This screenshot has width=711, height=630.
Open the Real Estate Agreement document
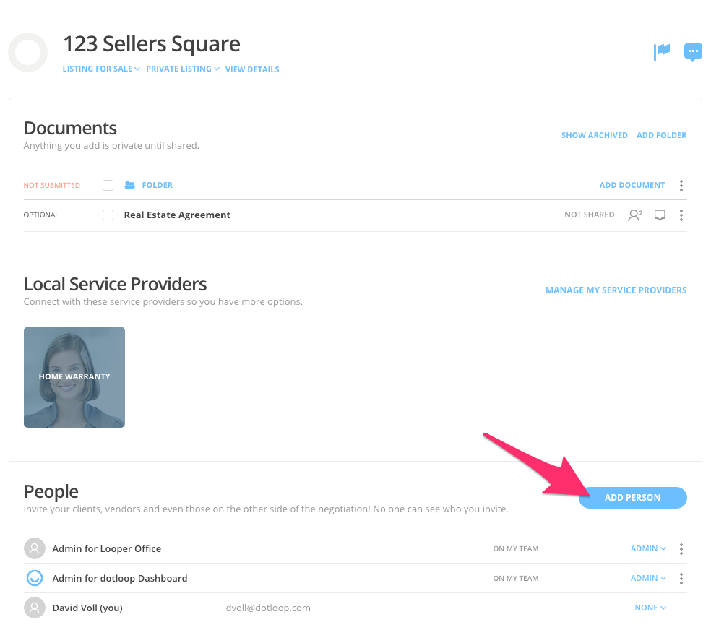(x=177, y=215)
